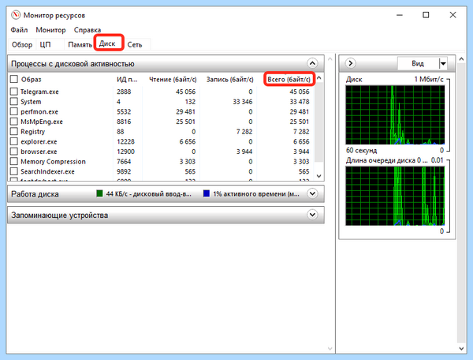
Task: Click the total value 45 056
Action: (300, 92)
